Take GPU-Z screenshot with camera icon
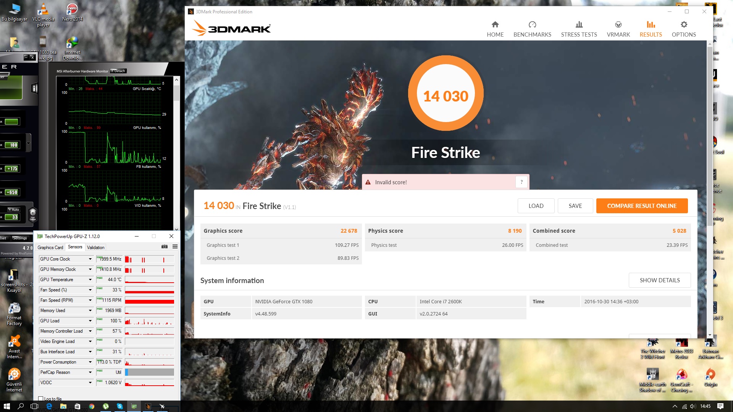 (x=165, y=246)
